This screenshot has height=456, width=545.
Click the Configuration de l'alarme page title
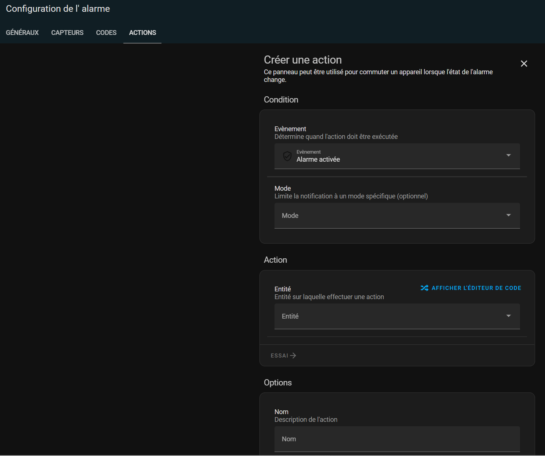(58, 9)
